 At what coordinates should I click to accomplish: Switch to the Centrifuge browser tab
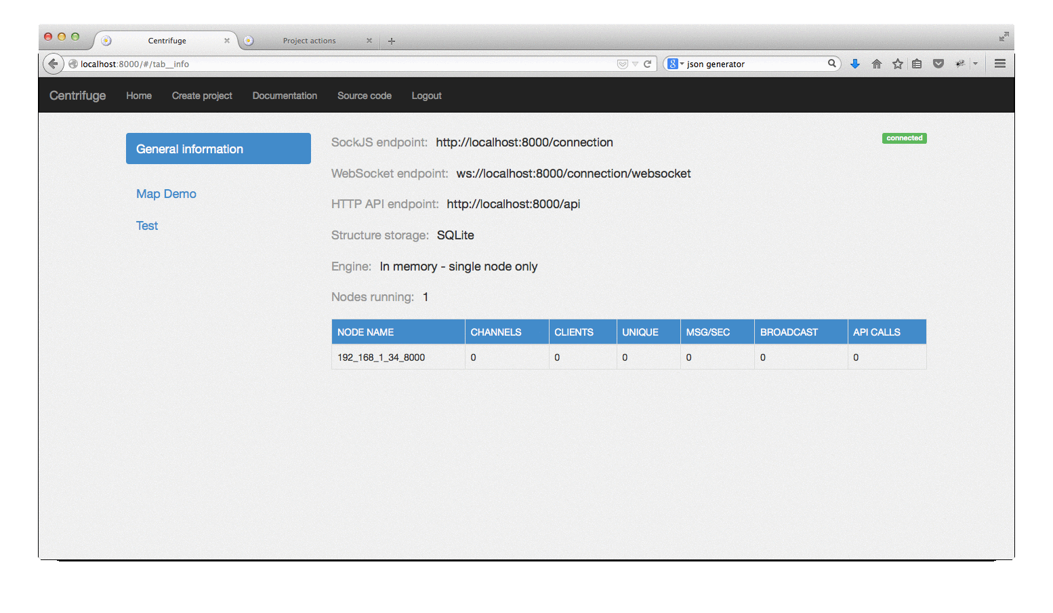[167, 41]
